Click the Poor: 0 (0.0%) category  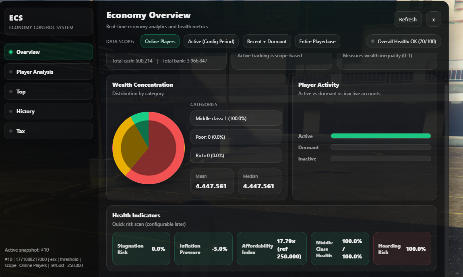[x=236, y=137]
